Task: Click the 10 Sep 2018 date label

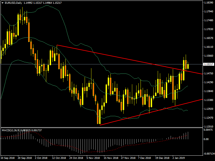Action: tap(8, 158)
